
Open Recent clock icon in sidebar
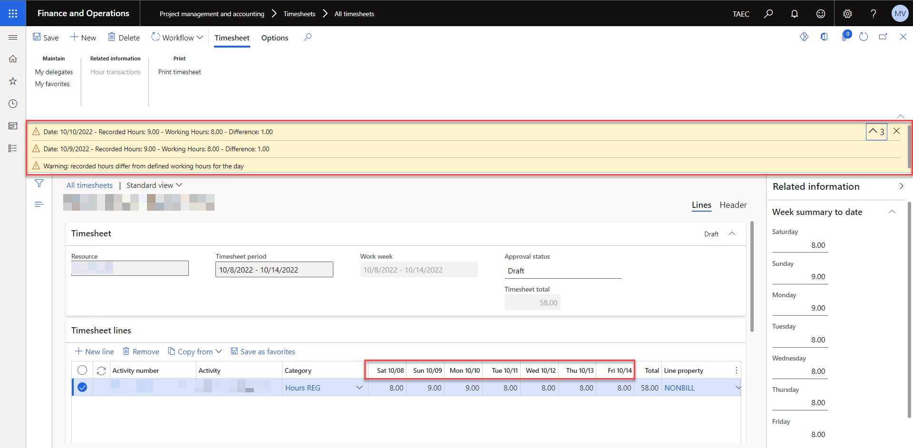click(x=13, y=104)
